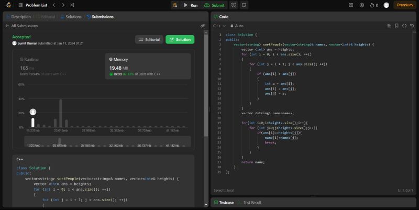Viewport: 419px width, 210px height.
Task: Click the Accepted status text
Action: (21, 37)
